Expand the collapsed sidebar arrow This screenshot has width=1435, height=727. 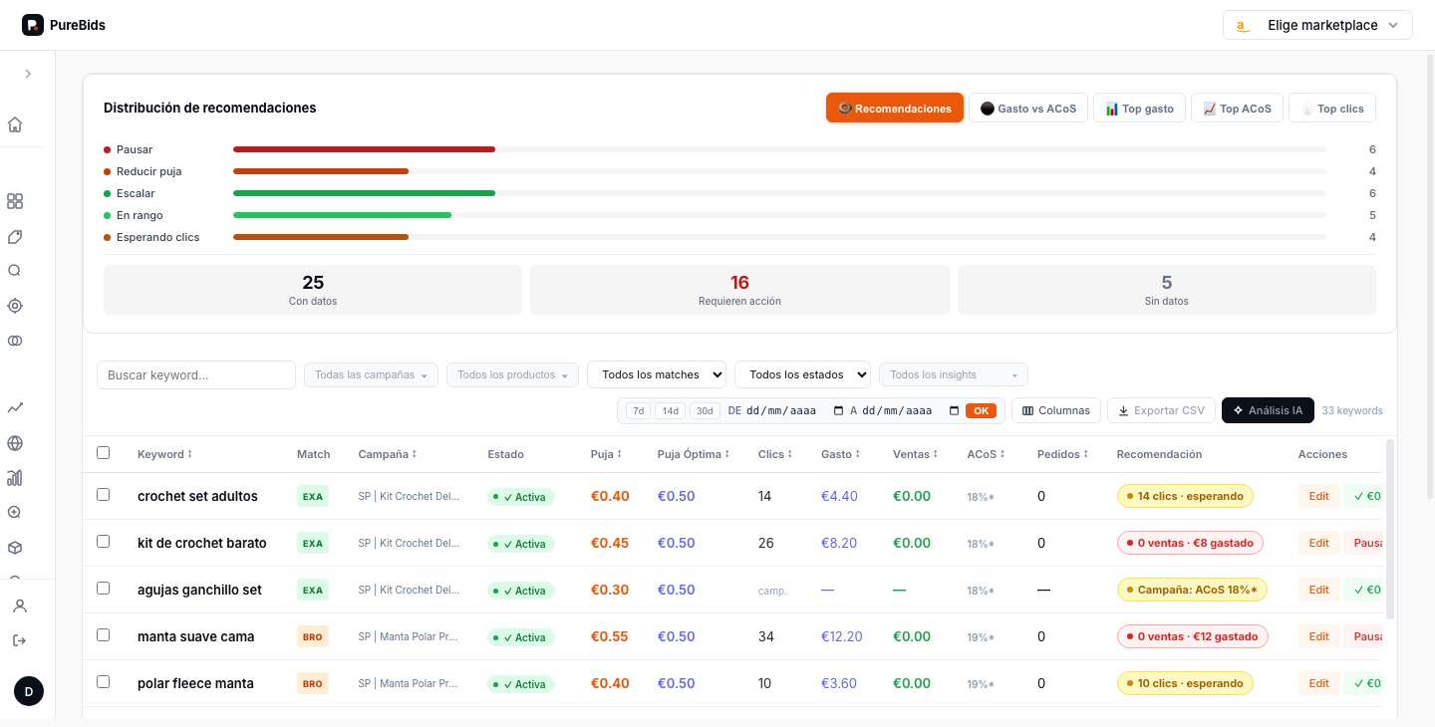(28, 74)
